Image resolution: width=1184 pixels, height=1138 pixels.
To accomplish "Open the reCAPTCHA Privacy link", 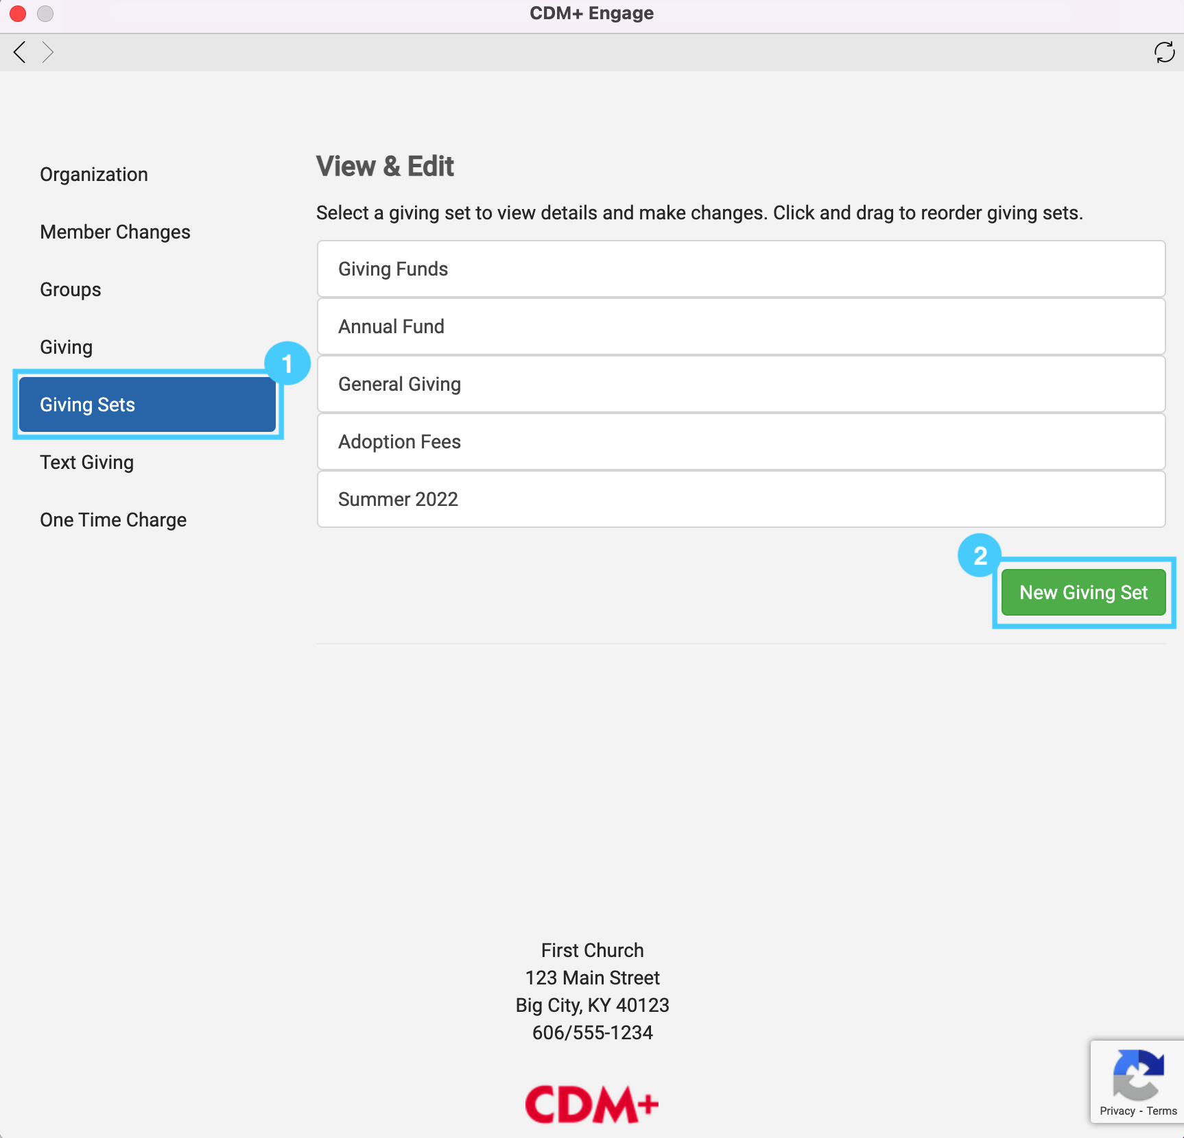I will (x=1117, y=1111).
